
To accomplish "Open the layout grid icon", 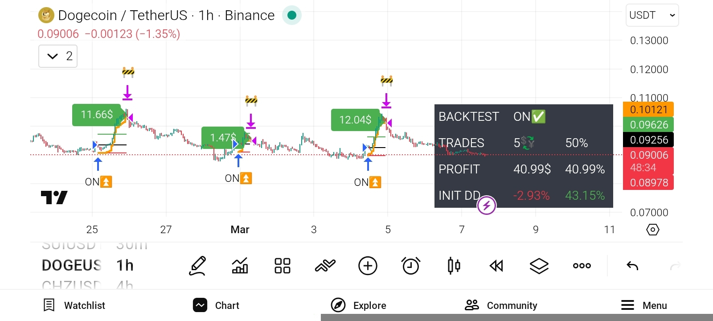I will [283, 266].
